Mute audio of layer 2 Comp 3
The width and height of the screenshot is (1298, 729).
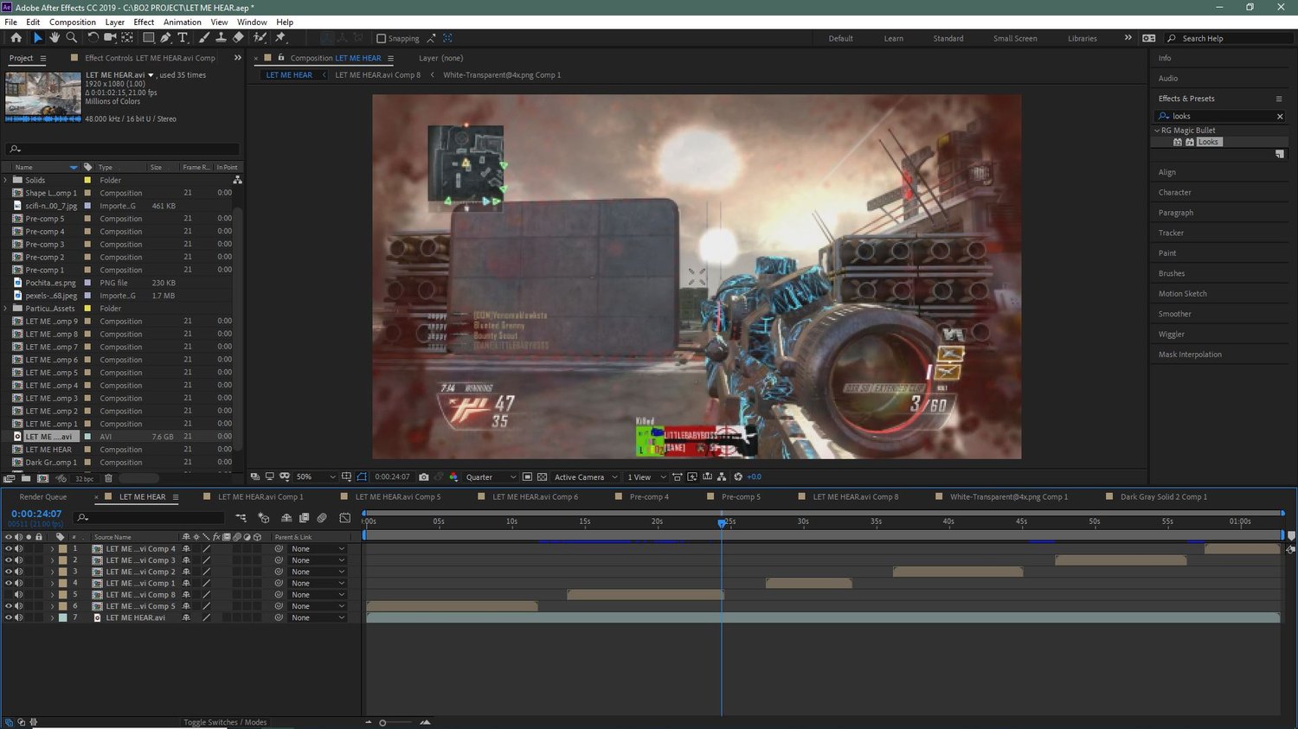click(19, 560)
